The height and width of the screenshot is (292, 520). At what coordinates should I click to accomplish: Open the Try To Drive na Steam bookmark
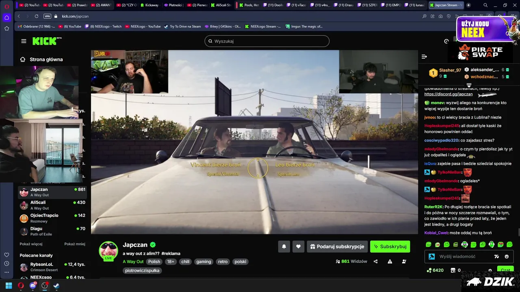[182, 26]
